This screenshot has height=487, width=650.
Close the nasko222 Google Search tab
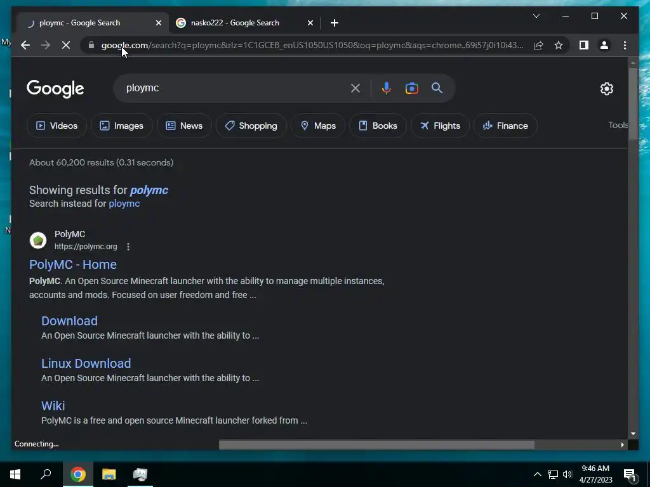310,23
